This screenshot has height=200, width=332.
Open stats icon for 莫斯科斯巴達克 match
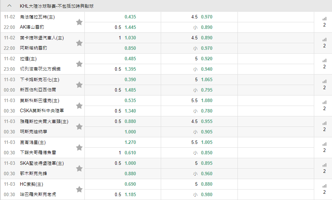click(x=324, y=102)
